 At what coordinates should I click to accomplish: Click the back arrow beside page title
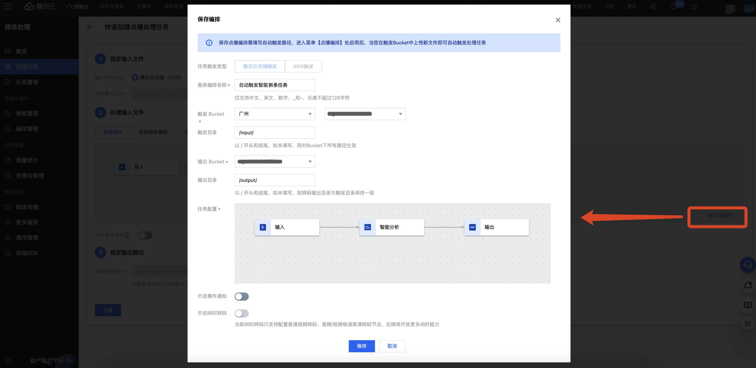tap(90, 27)
